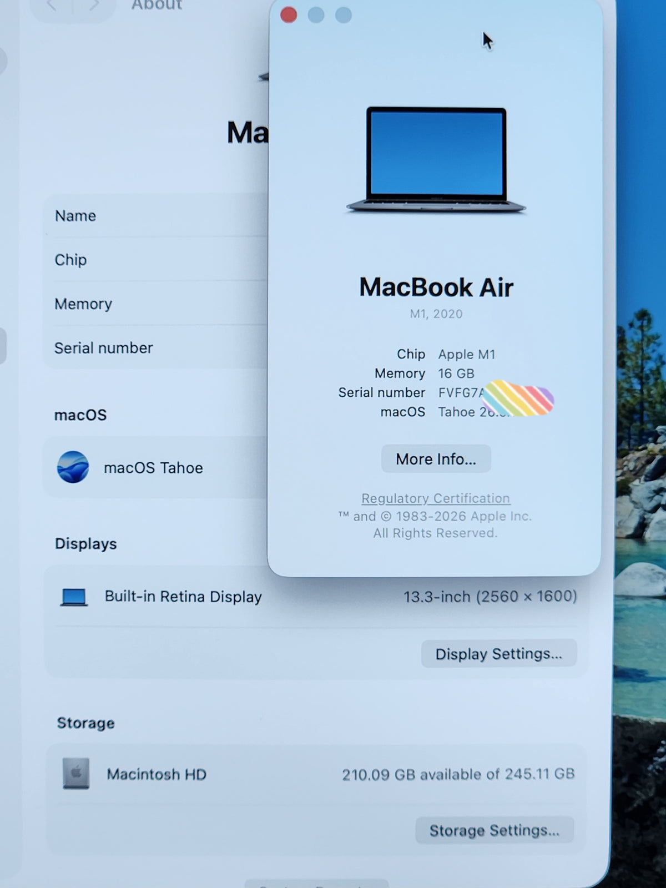Click the About title in settings header
Image resolution: width=666 pixels, height=888 pixels.
(157, 5)
